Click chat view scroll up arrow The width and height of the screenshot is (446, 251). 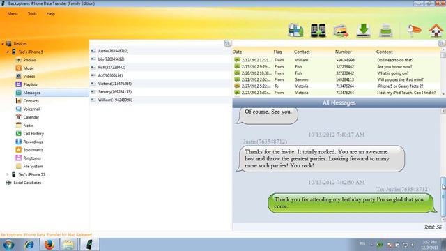click(x=443, y=111)
